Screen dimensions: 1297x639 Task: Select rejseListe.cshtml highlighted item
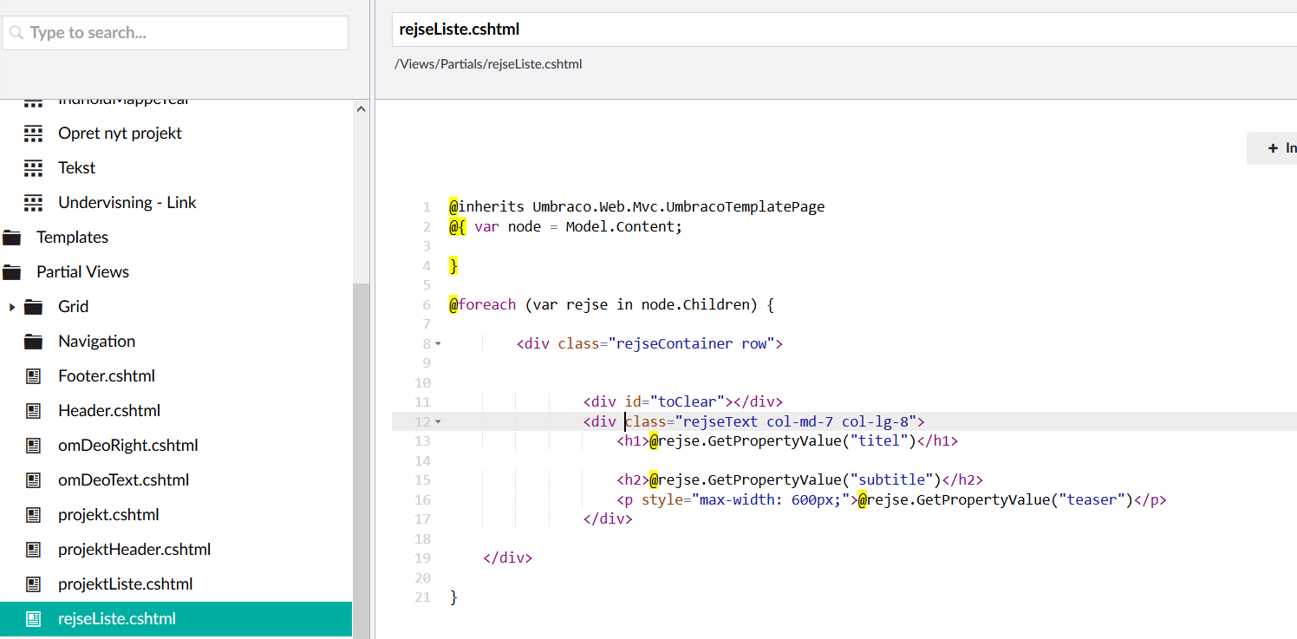176,619
